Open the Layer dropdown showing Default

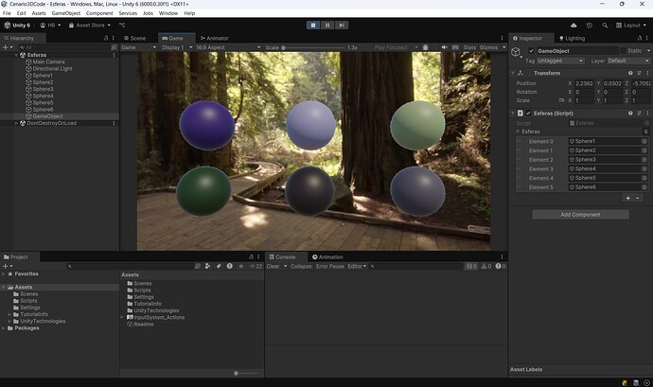coord(628,61)
